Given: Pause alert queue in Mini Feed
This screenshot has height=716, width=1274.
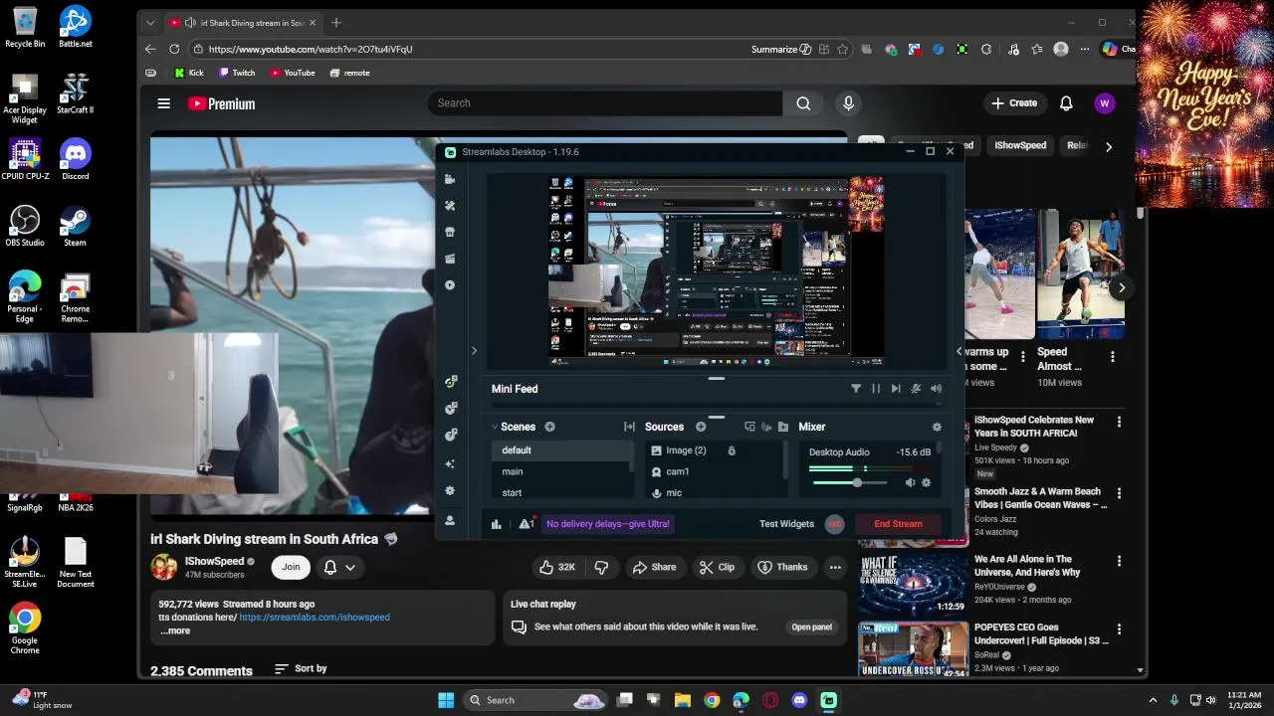Looking at the screenshot, I should pyautogui.click(x=876, y=389).
